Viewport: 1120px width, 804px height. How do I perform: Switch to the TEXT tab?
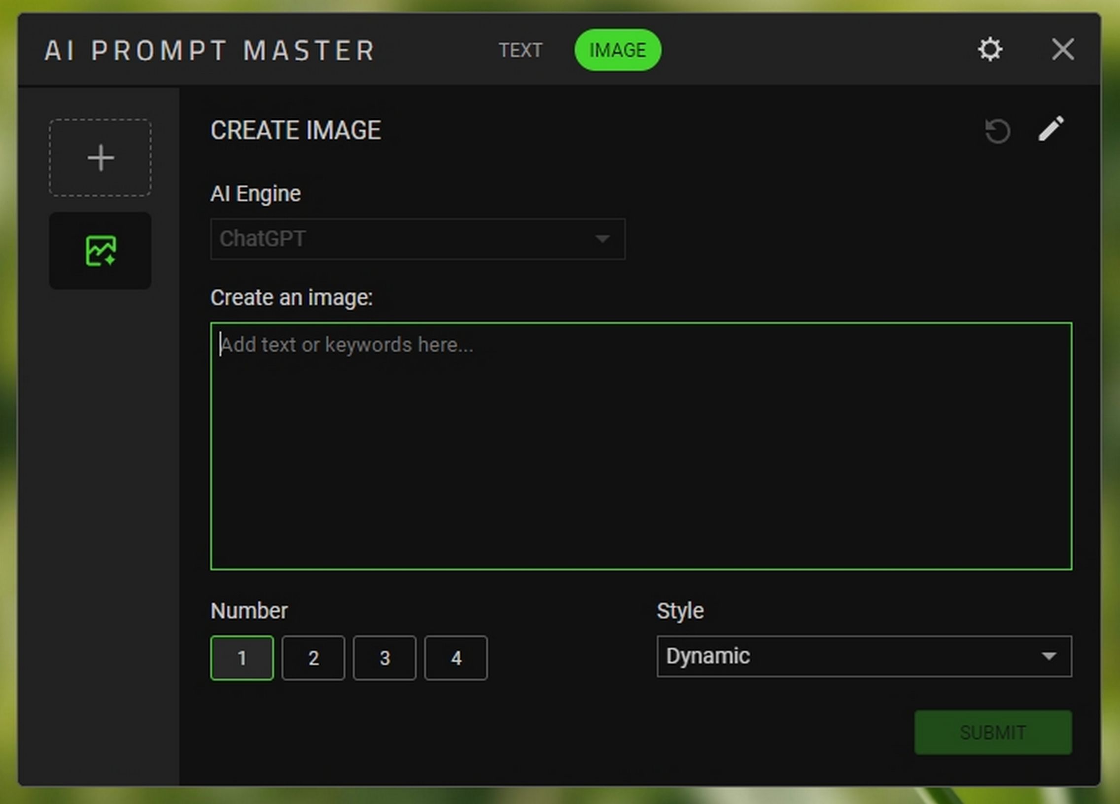pos(521,50)
